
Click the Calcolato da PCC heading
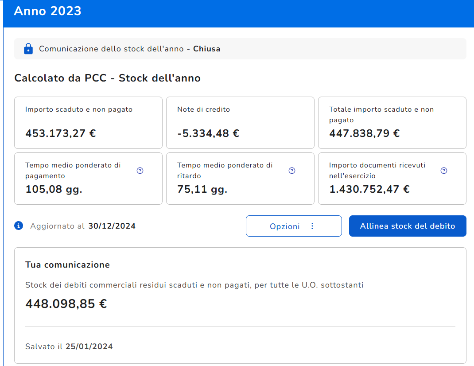coord(107,78)
